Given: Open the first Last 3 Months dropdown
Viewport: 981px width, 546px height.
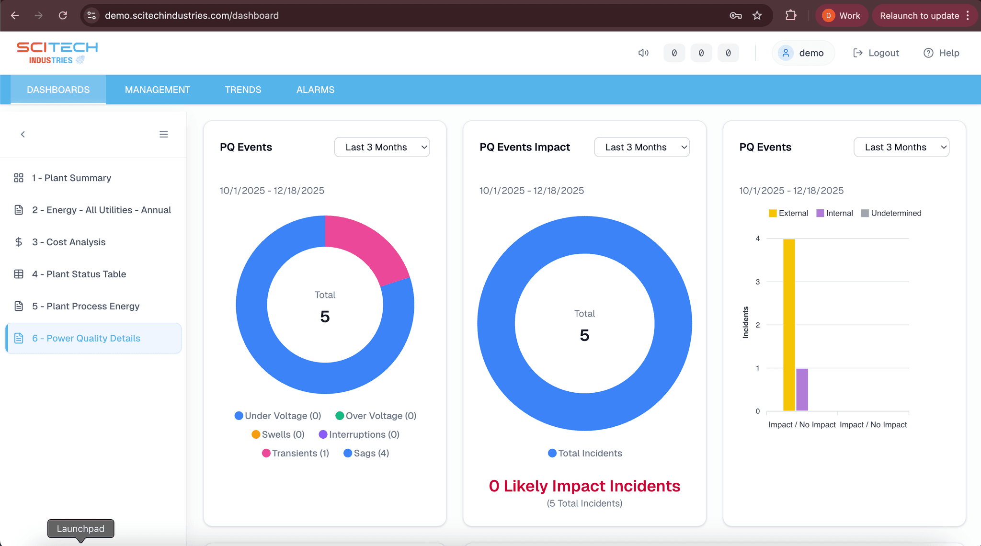Looking at the screenshot, I should pyautogui.click(x=382, y=147).
